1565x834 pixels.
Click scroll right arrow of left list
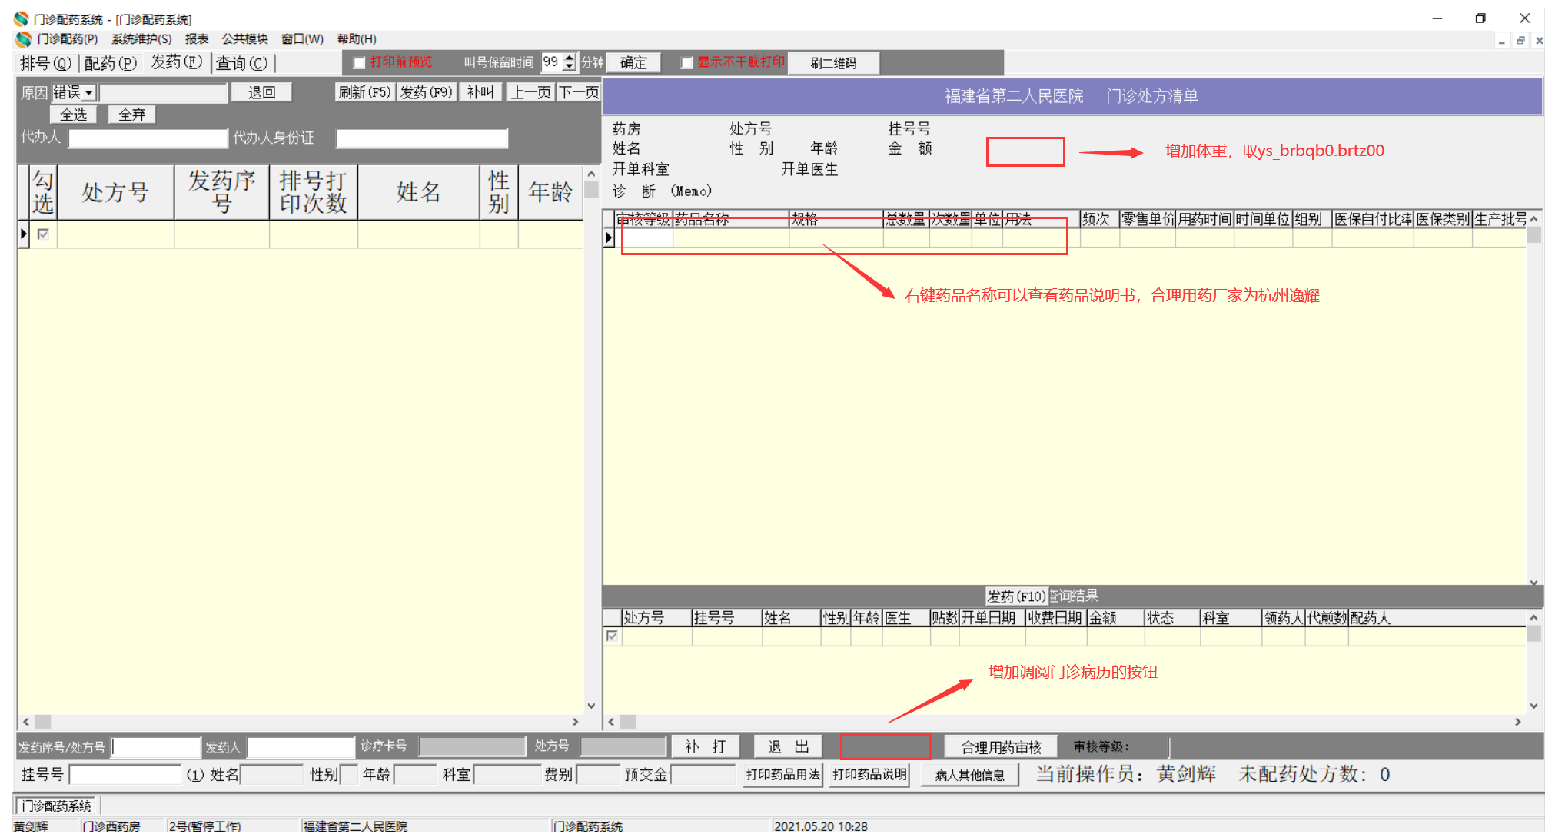tap(575, 722)
